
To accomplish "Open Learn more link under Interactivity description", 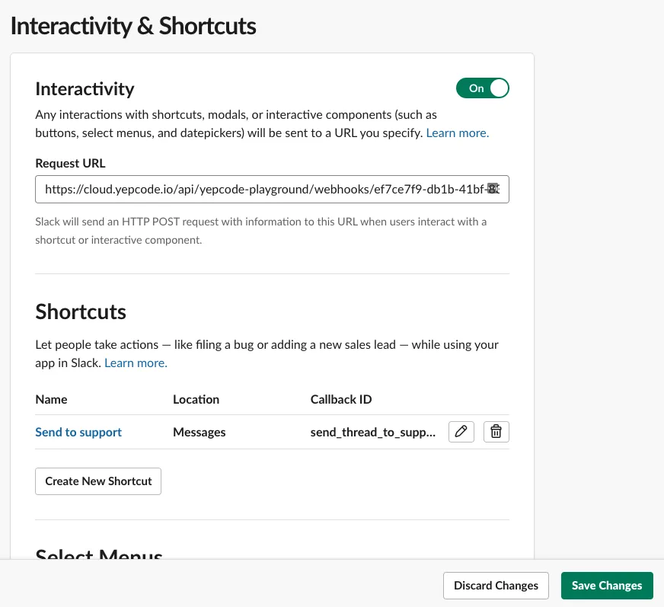I will point(457,133).
